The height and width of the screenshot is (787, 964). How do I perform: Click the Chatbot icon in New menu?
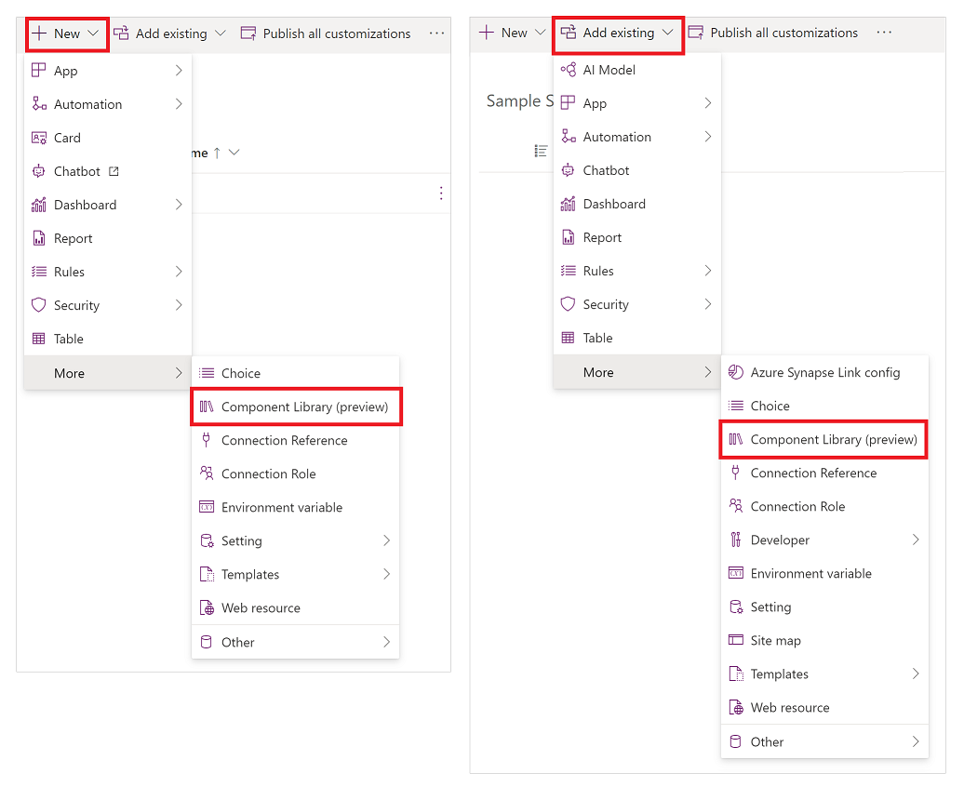point(37,171)
